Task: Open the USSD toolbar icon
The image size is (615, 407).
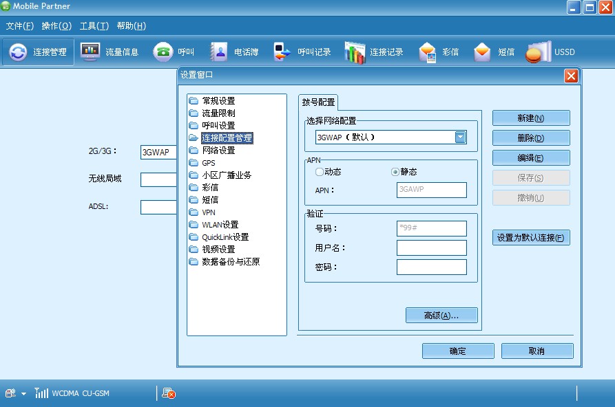Action: pos(539,52)
